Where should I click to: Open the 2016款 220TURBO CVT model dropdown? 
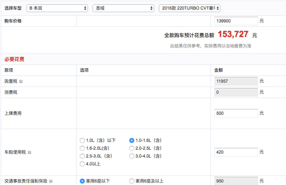pyautogui.click(x=190, y=8)
